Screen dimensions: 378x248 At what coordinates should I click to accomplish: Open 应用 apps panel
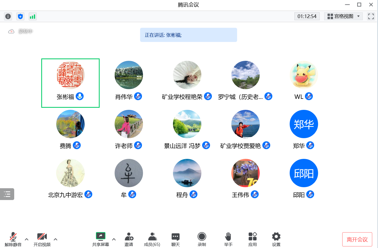pyautogui.click(x=253, y=239)
